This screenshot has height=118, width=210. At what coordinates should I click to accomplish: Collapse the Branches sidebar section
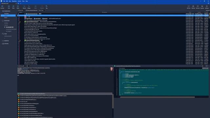coord(1,21)
